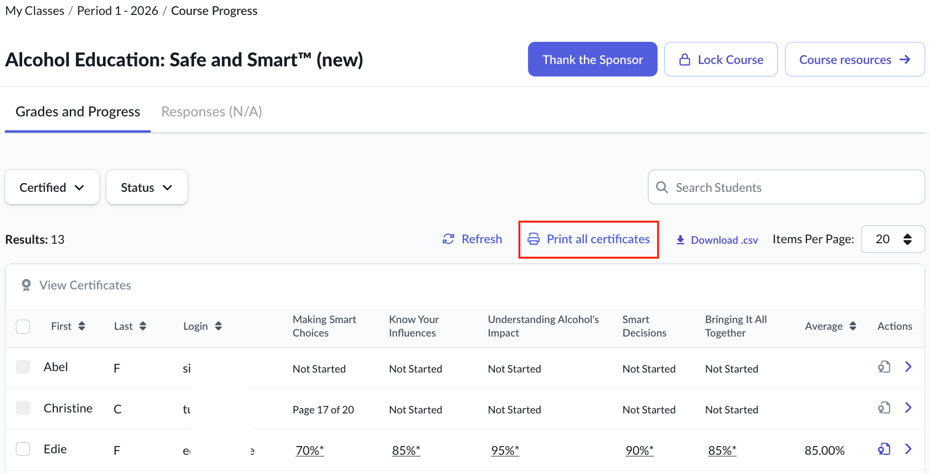Image resolution: width=930 pixels, height=474 pixels.
Task: Sort by Average column arrows
Action: tap(852, 326)
